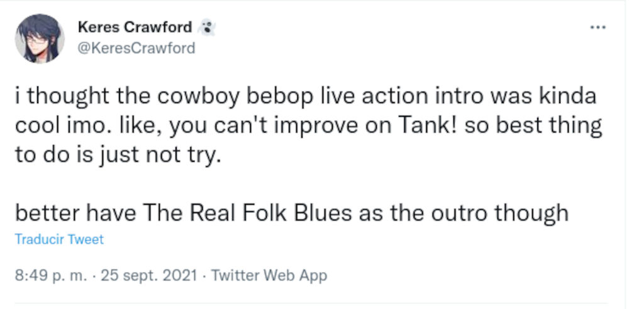Click the 25 sept. 2021 date
The width and height of the screenshot is (629, 309).
pos(145,275)
